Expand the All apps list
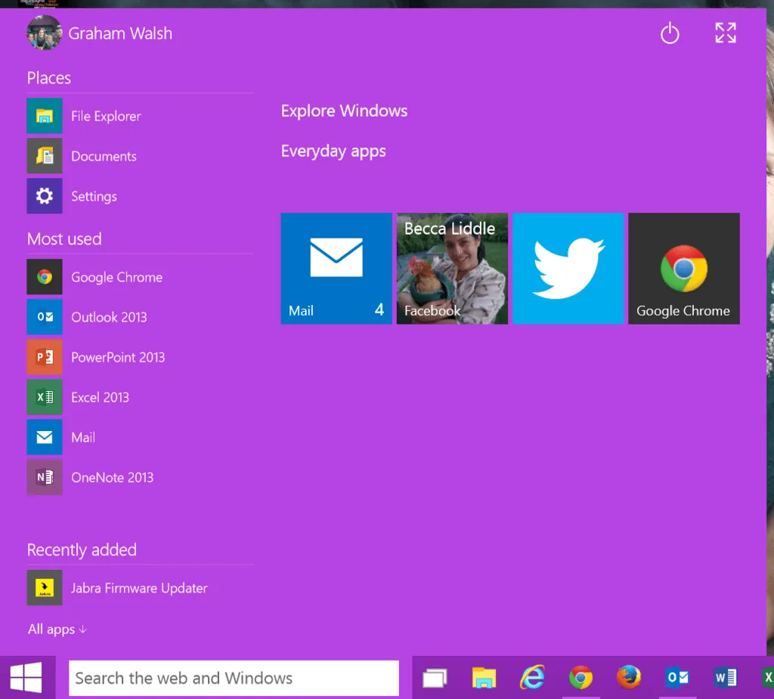This screenshot has width=774, height=699. click(x=57, y=630)
